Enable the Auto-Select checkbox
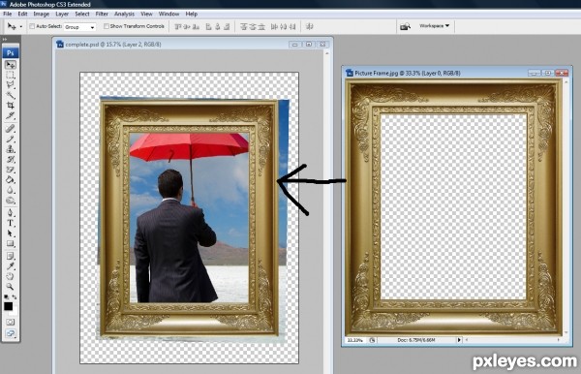Viewport: 581px width, 374px height. (x=32, y=26)
